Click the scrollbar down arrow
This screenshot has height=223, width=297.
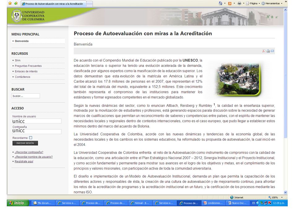[286, 192]
